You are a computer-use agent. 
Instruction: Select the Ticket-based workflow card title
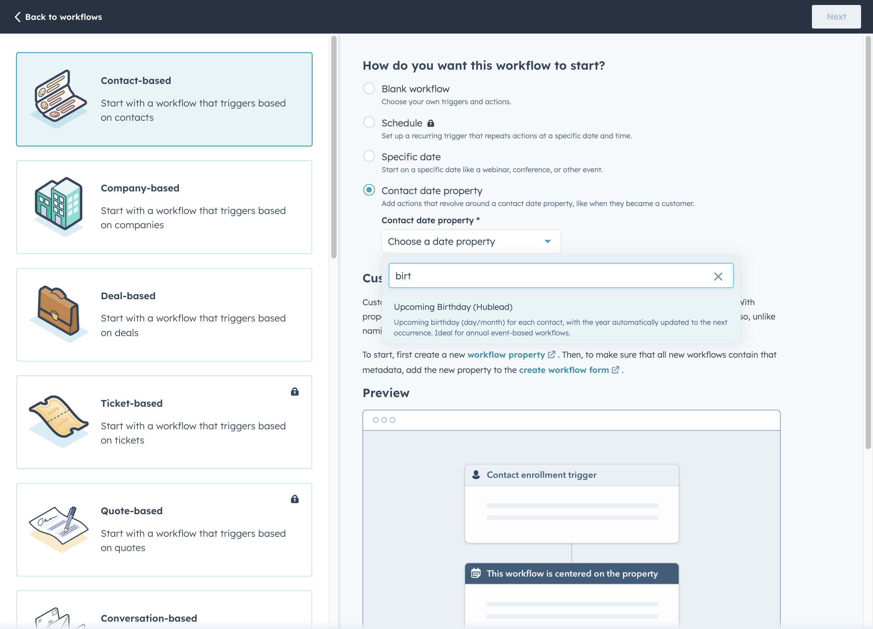click(x=132, y=403)
